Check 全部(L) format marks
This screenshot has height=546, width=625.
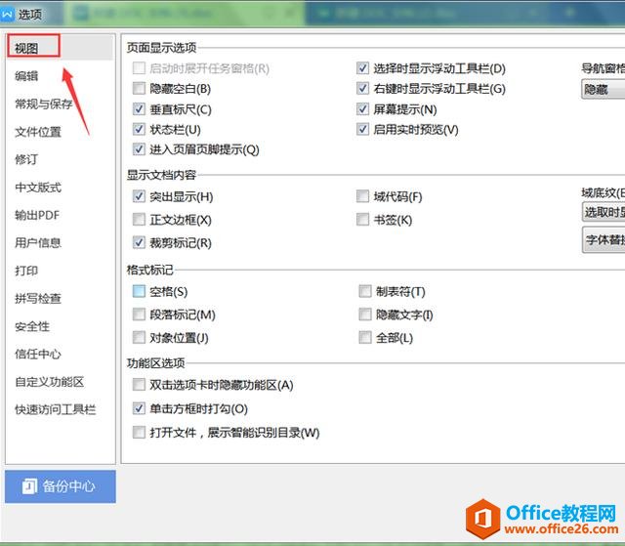pos(365,338)
